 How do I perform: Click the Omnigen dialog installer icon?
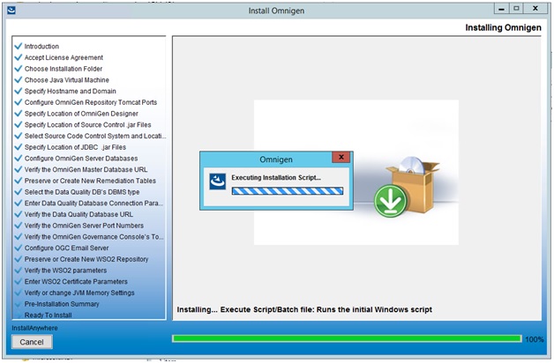tap(217, 181)
